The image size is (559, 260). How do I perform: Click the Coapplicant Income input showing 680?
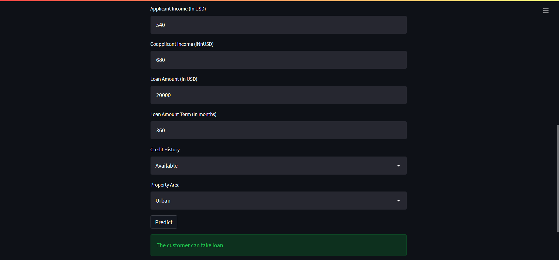tap(278, 60)
